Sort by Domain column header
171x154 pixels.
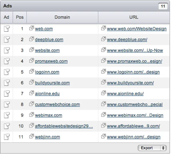tap(62, 17)
